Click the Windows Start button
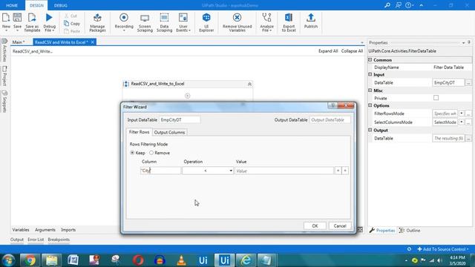The width and height of the screenshot is (475, 267). click(x=8, y=260)
